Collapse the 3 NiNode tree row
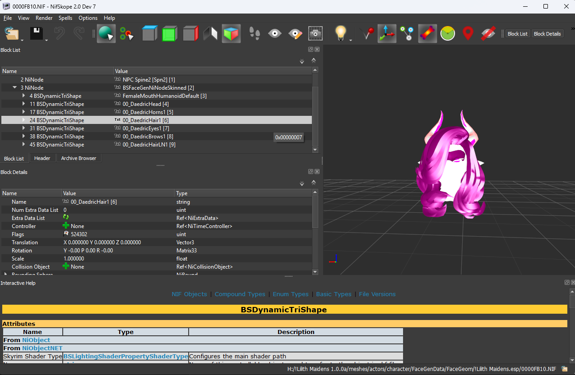This screenshot has height=375, width=575. [x=15, y=87]
